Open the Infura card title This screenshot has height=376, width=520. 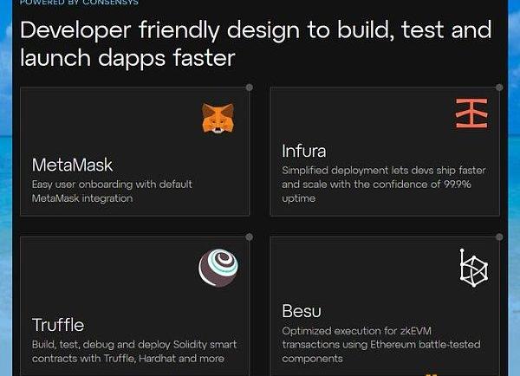point(303,152)
